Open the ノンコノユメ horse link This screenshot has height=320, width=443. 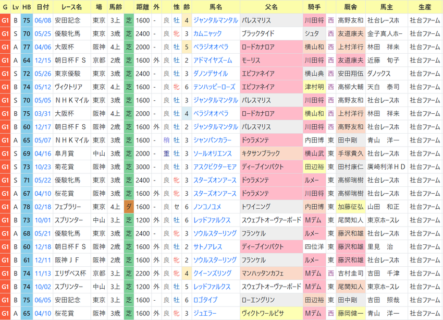click(x=207, y=207)
